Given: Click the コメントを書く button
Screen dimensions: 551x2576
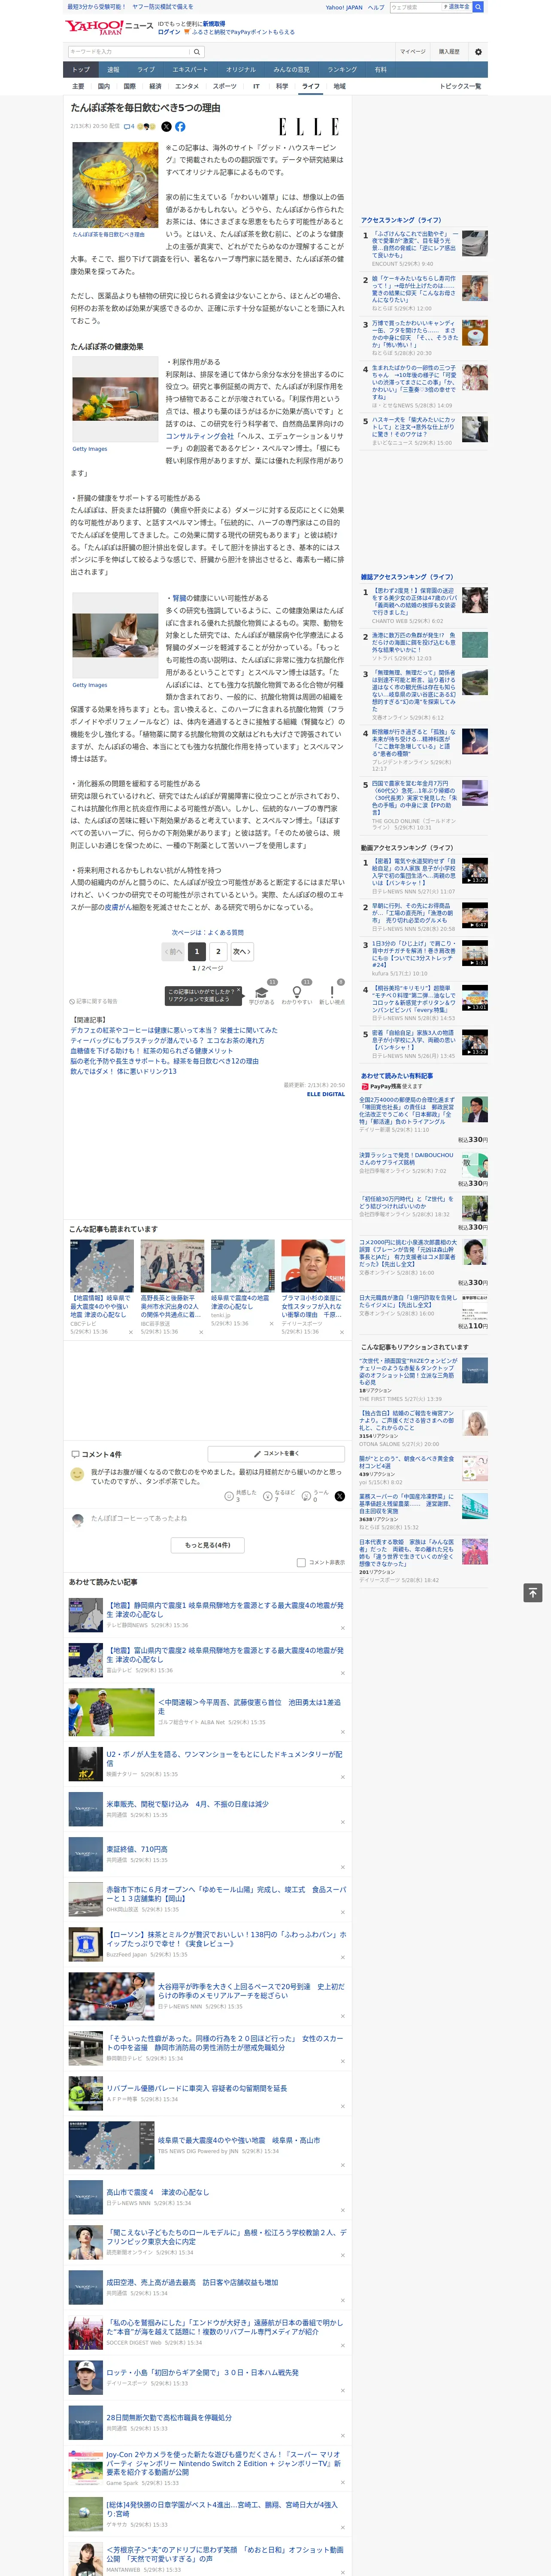Looking at the screenshot, I should point(277,1454).
